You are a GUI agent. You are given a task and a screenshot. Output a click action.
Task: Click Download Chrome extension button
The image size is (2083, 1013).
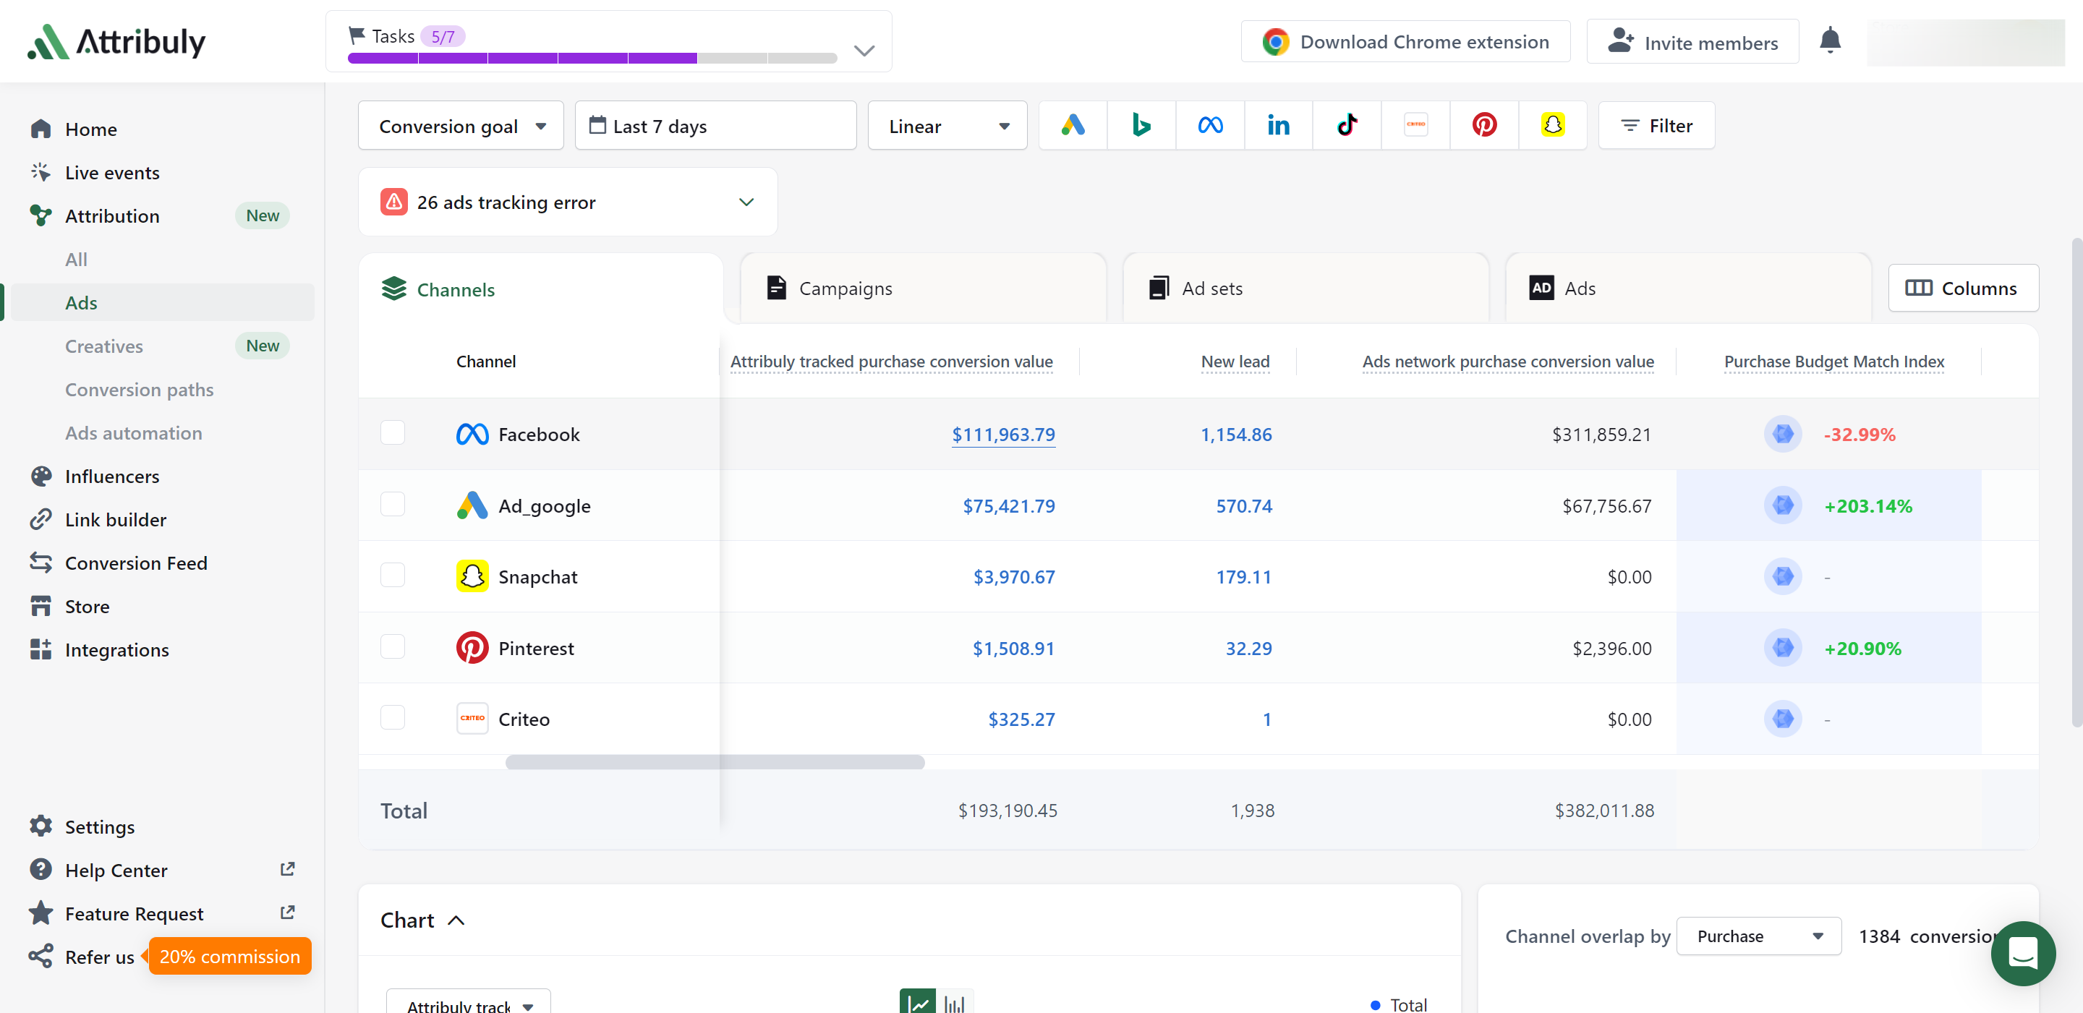coord(1405,42)
